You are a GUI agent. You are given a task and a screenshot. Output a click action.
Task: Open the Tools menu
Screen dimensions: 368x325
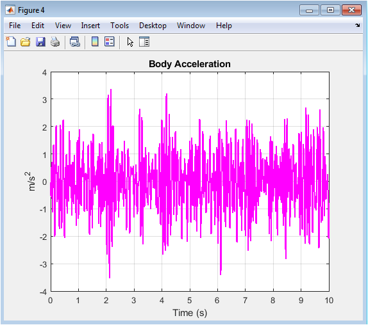click(119, 26)
